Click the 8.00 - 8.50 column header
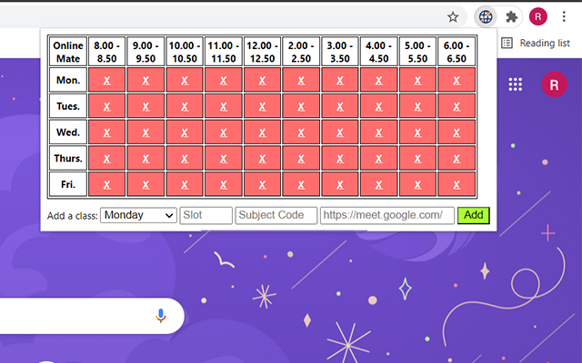The image size is (582, 363). pyautogui.click(x=107, y=52)
